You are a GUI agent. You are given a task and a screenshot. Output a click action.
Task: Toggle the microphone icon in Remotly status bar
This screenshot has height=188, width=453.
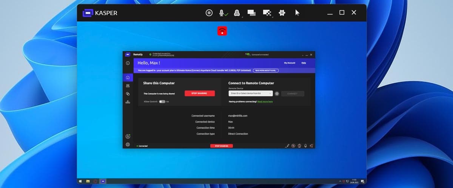pos(305,146)
